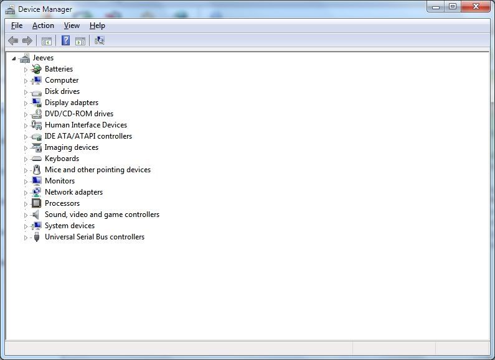This screenshot has width=495, height=360.
Task: Expand the Disk drives node arrow
Action: coord(26,92)
